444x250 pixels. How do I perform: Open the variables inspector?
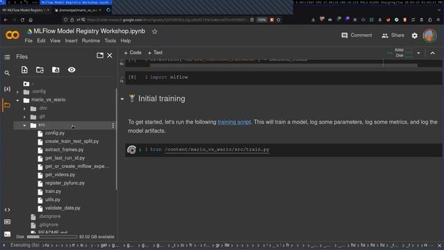click(x=7, y=89)
